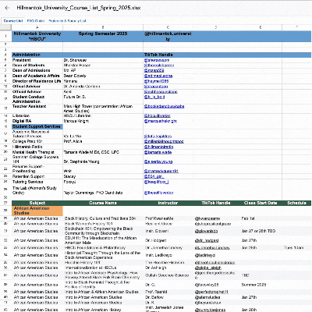Select the Retention Support cell
This screenshot has width=312, height=312.
[37, 176]
